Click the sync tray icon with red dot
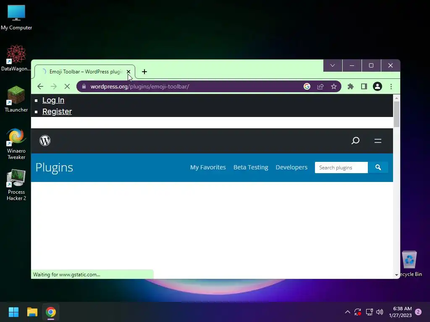 point(358,312)
